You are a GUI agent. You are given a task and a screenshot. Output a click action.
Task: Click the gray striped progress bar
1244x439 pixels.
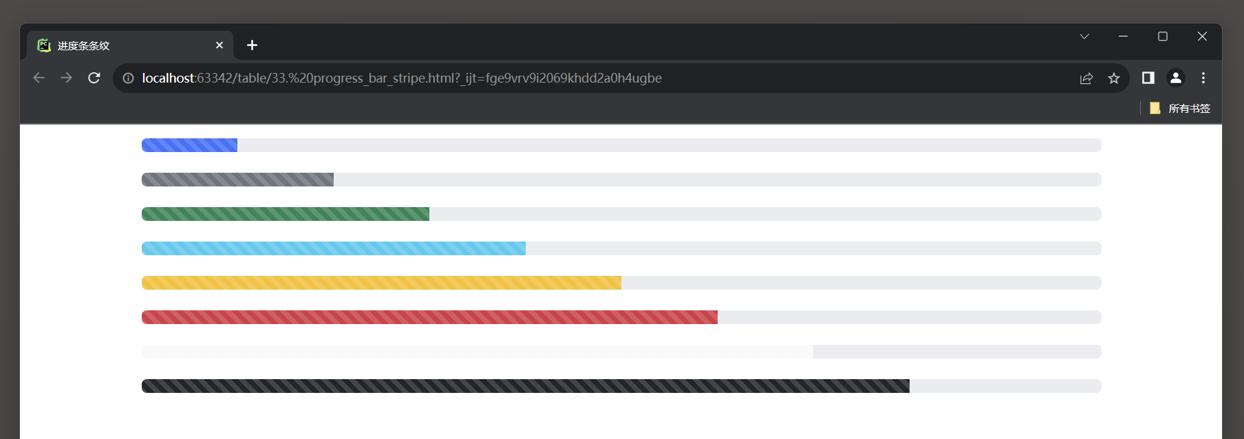237,180
